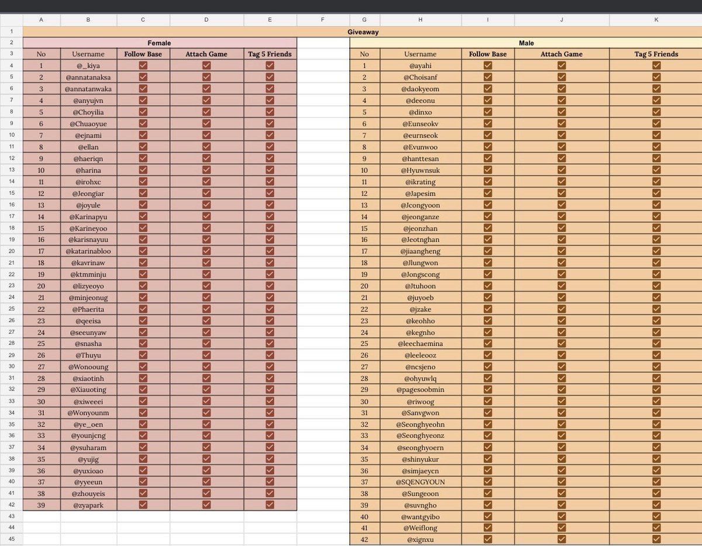The height and width of the screenshot is (546, 702).
Task: Toggle Follow Base checkbox for @zyapark
Action: tap(143, 505)
